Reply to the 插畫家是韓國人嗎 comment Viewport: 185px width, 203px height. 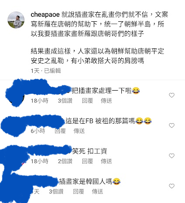79,192
